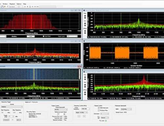
Task: Click the Max down arrow in the bottom-right spectrum panel
Action: [x=85, y=79]
